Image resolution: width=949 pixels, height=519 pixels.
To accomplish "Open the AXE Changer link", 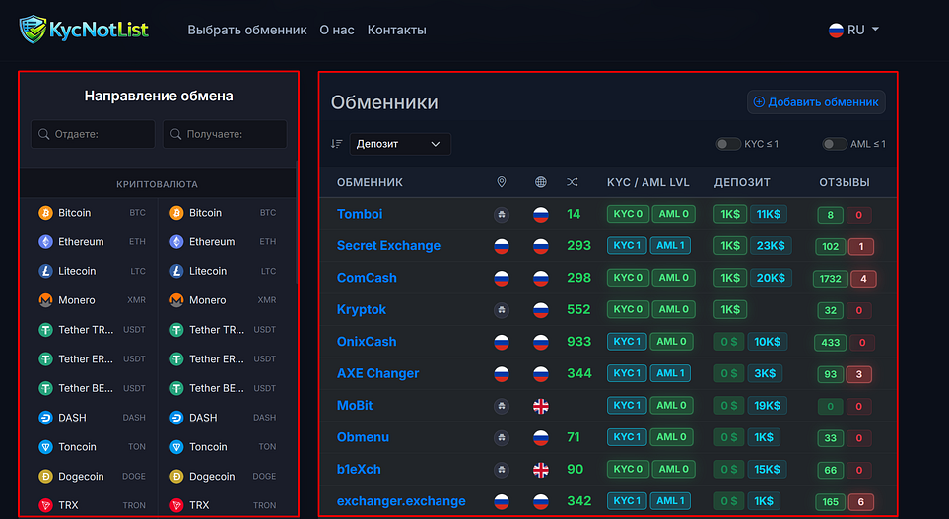I will 377,373.
